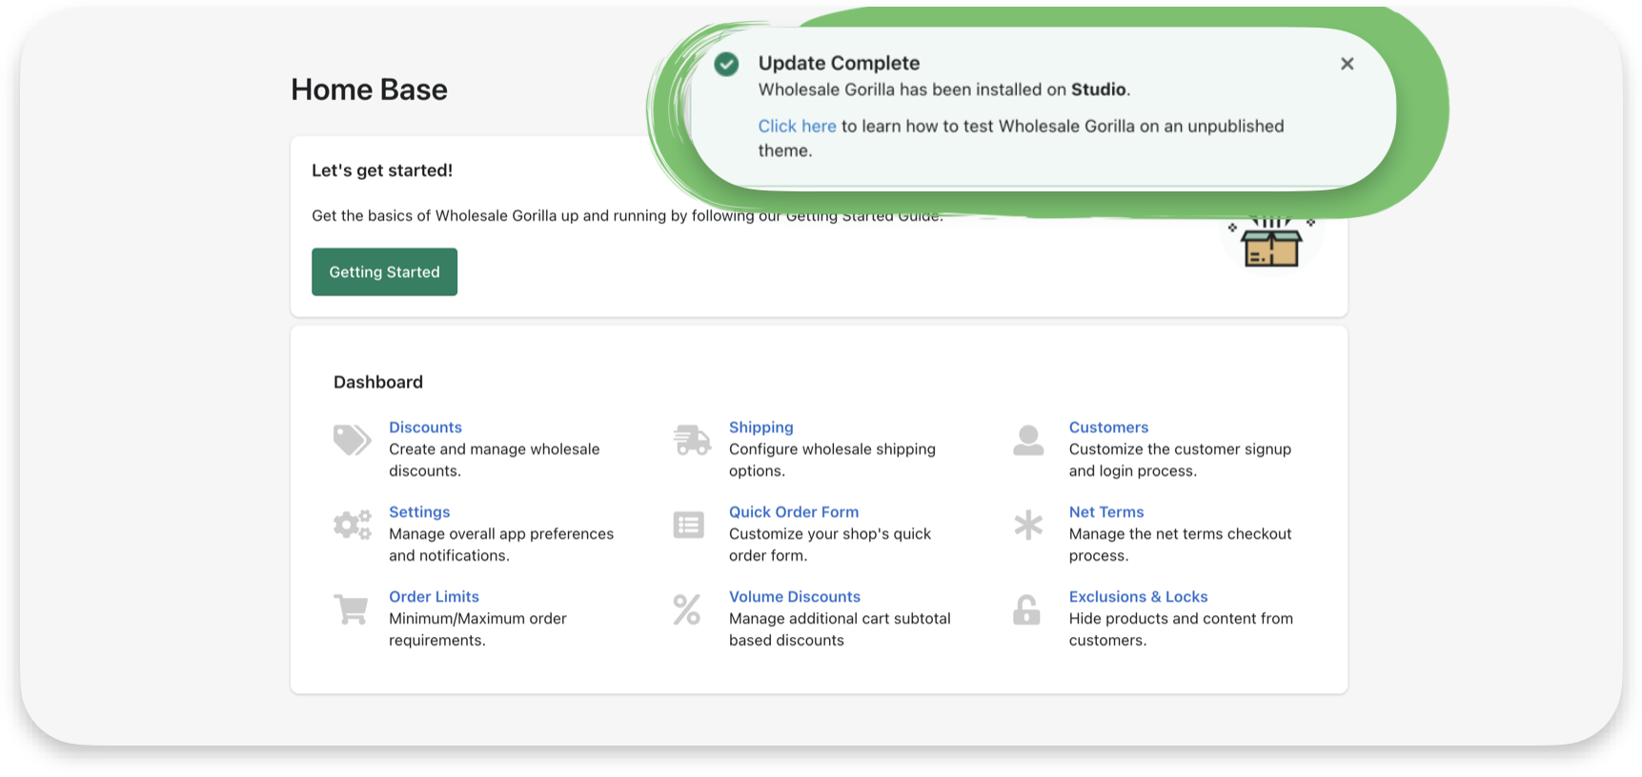Click the 'Dashboard' section heading
Image resolution: width=1642 pixels, height=777 pixels.
coord(378,382)
